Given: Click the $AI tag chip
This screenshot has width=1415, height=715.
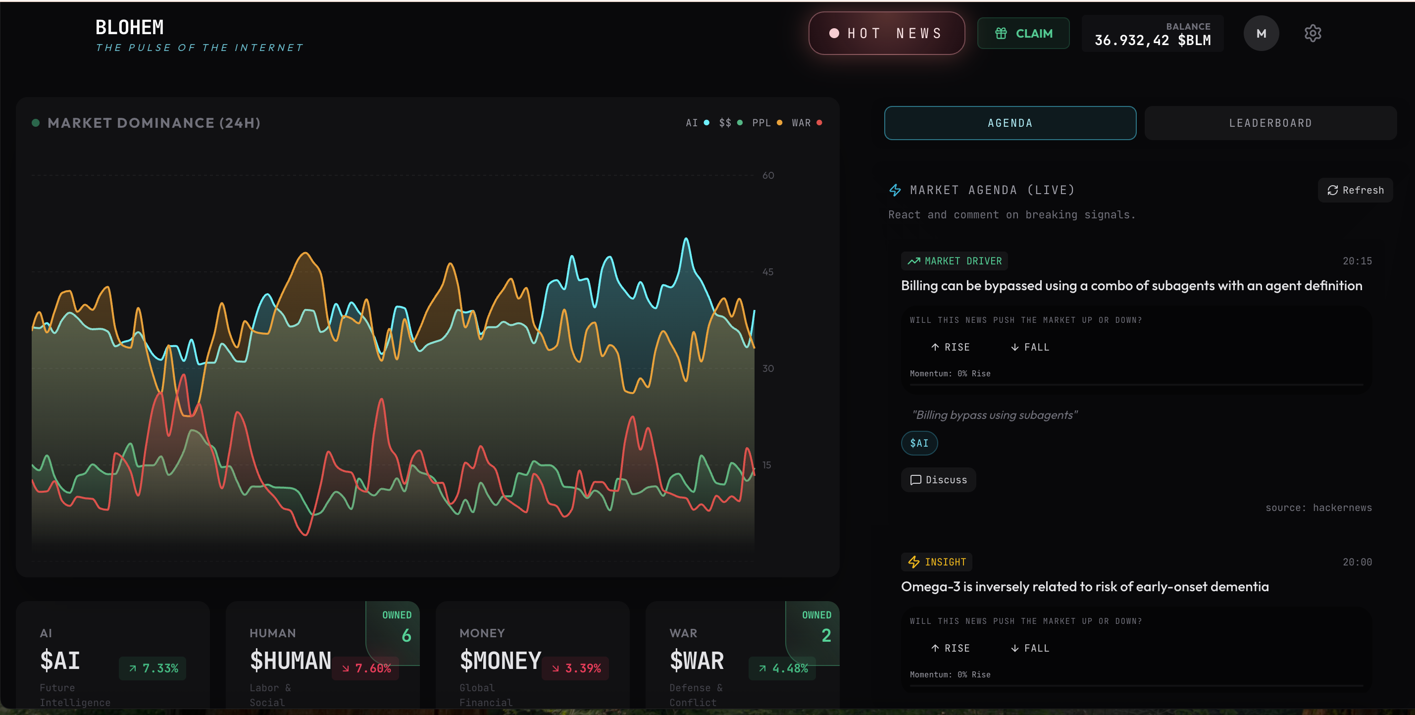Looking at the screenshot, I should pos(919,443).
